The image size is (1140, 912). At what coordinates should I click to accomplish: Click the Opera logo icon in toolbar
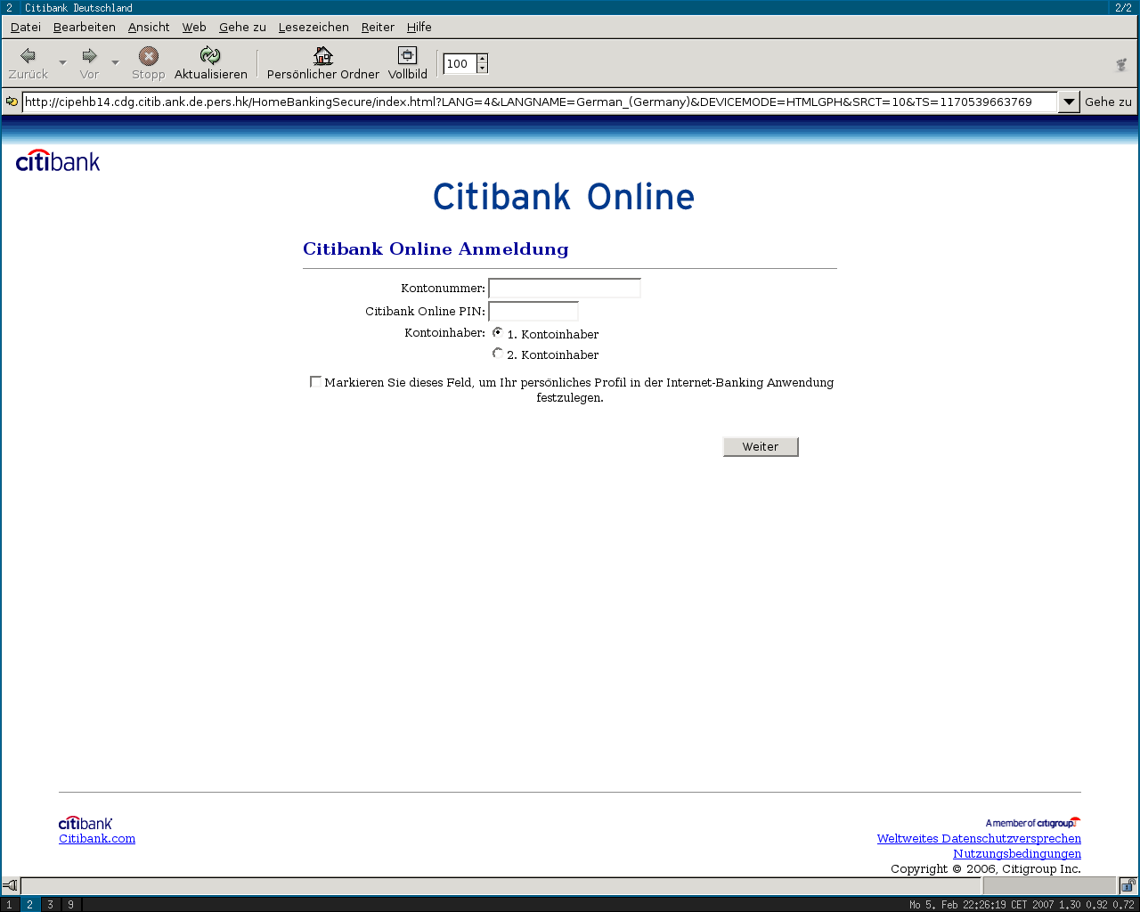(x=1121, y=64)
